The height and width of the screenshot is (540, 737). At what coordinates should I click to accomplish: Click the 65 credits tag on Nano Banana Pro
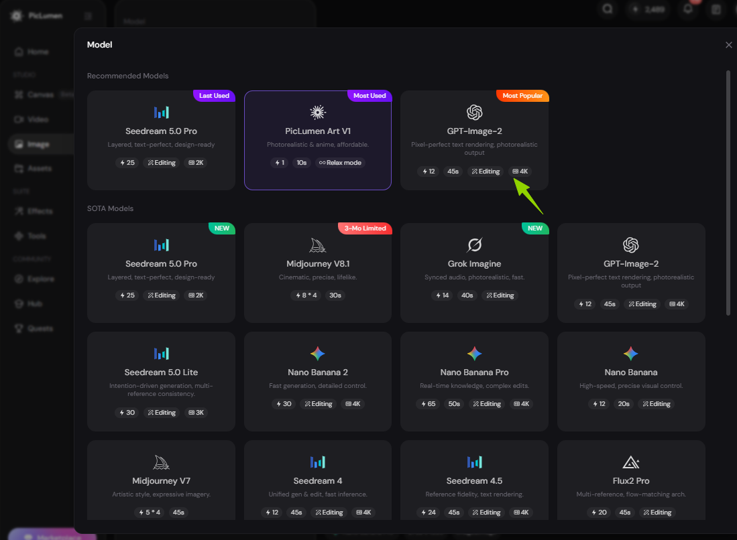(429, 404)
